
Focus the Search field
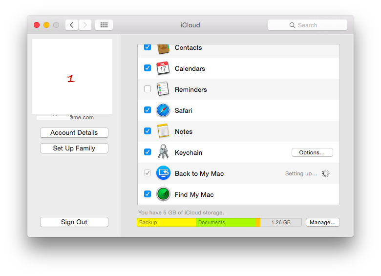308,25
